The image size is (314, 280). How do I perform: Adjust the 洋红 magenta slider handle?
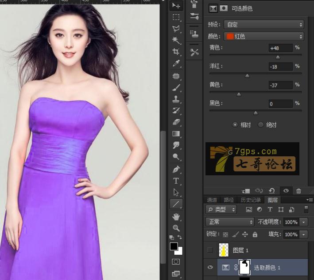[247, 76]
